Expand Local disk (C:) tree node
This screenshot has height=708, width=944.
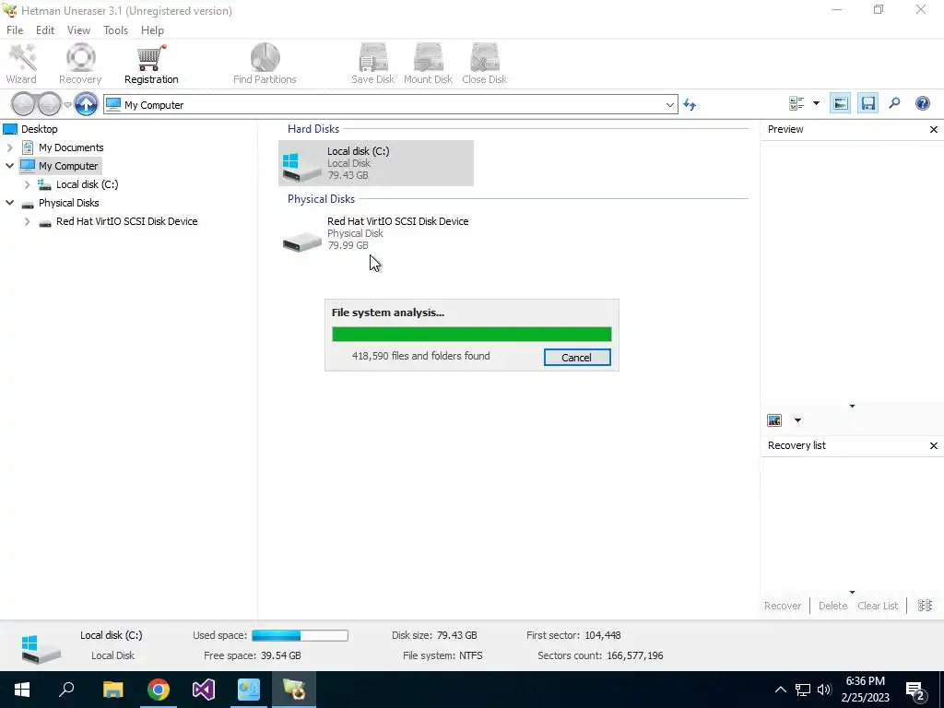(27, 184)
